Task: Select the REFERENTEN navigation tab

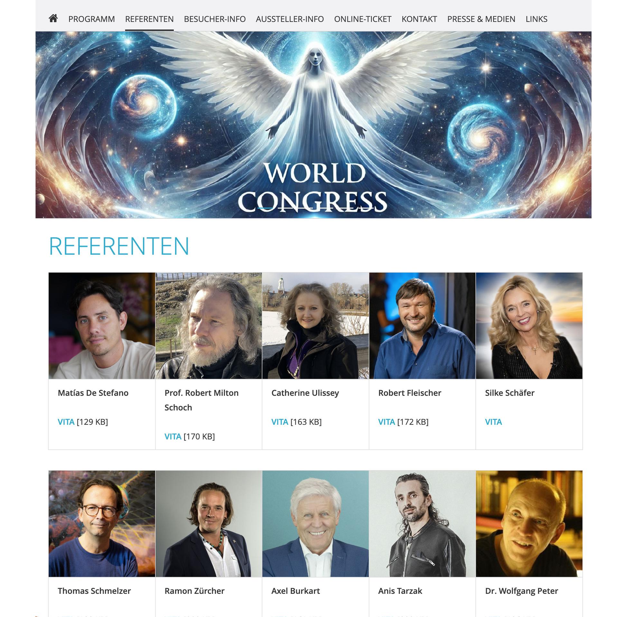Action: tap(149, 19)
